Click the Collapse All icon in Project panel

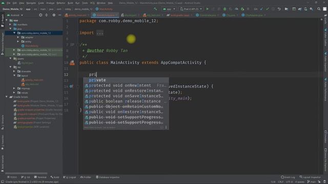pyautogui.click(x=47, y=15)
